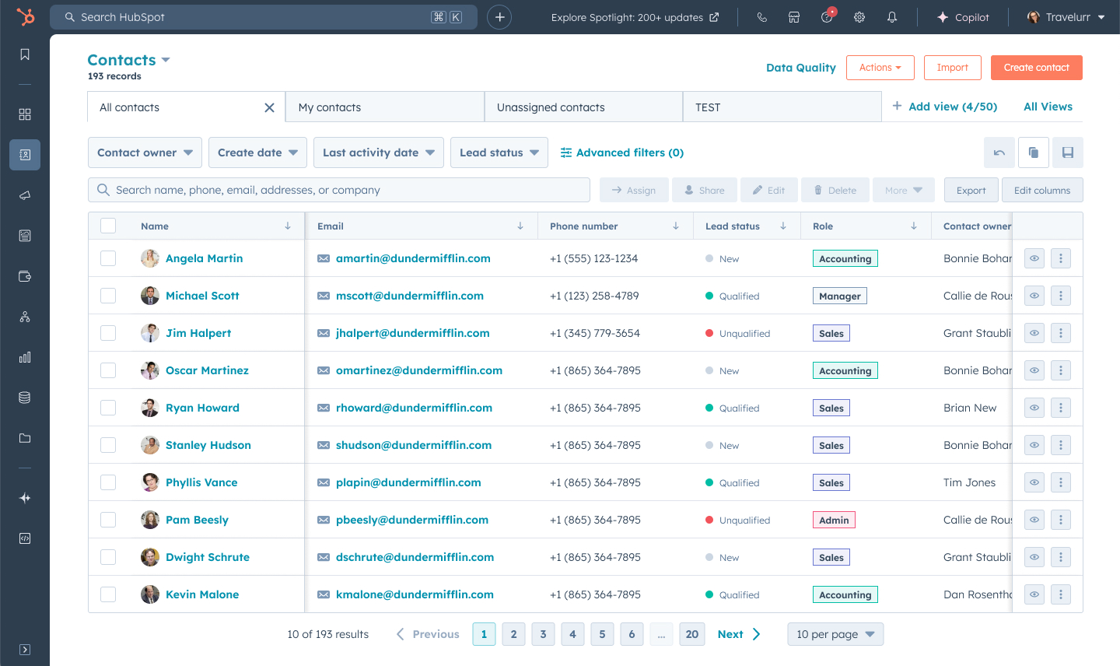
Task: Open the Lead status filter dropdown
Action: (499, 152)
